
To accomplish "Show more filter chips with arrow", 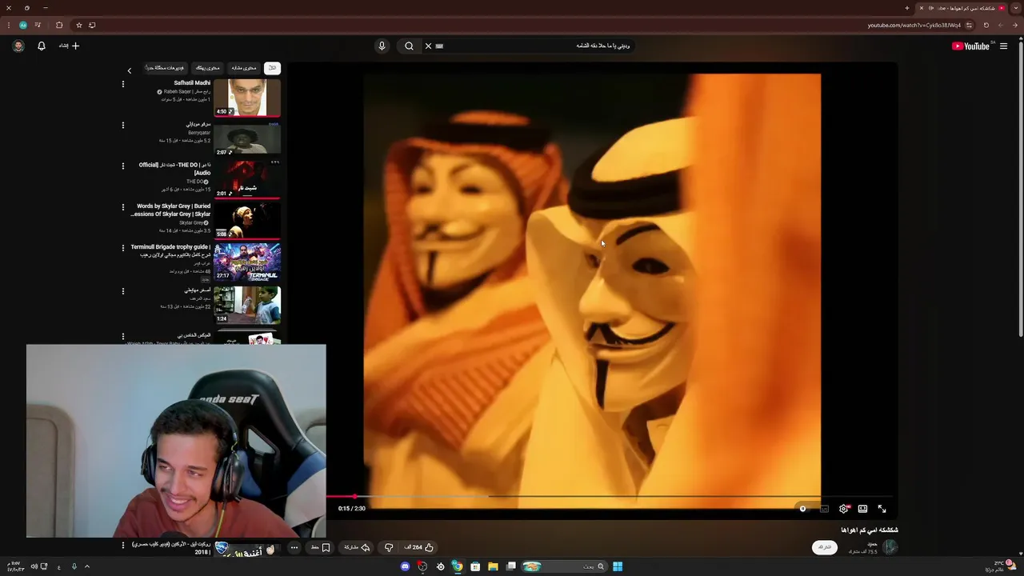I will coord(130,70).
